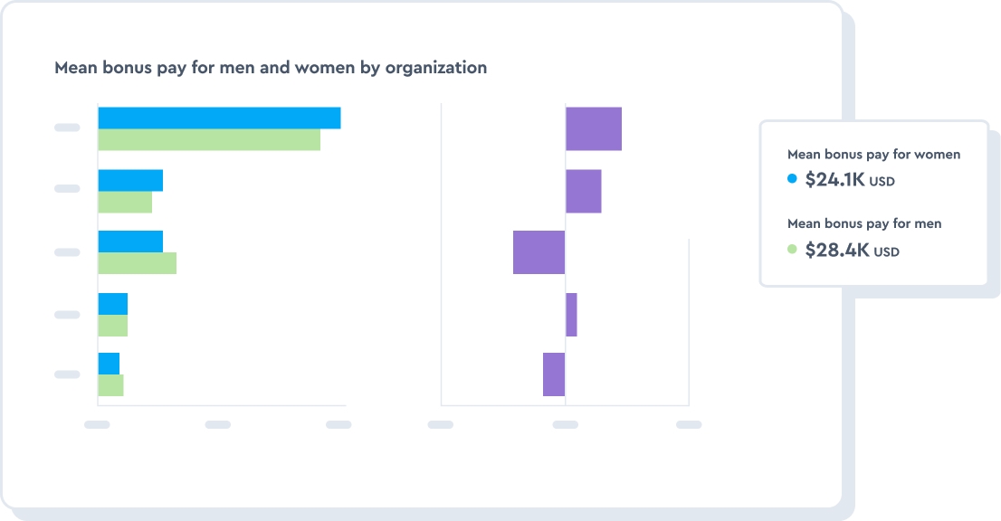
Task: Click the green bar in the third row
Action: [x=137, y=263]
